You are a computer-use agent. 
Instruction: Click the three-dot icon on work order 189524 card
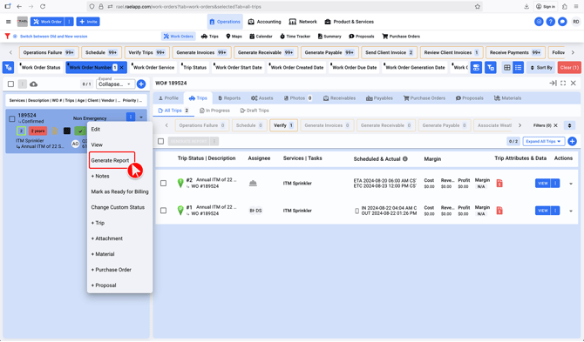[x=131, y=117]
